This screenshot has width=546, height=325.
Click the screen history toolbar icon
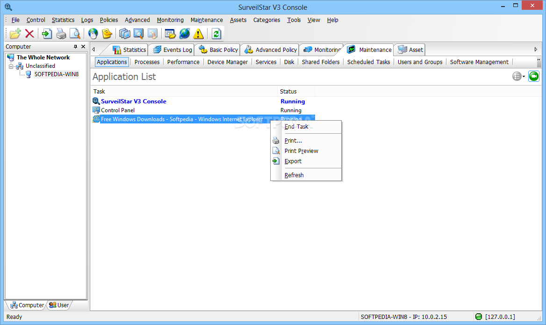[x=152, y=34]
